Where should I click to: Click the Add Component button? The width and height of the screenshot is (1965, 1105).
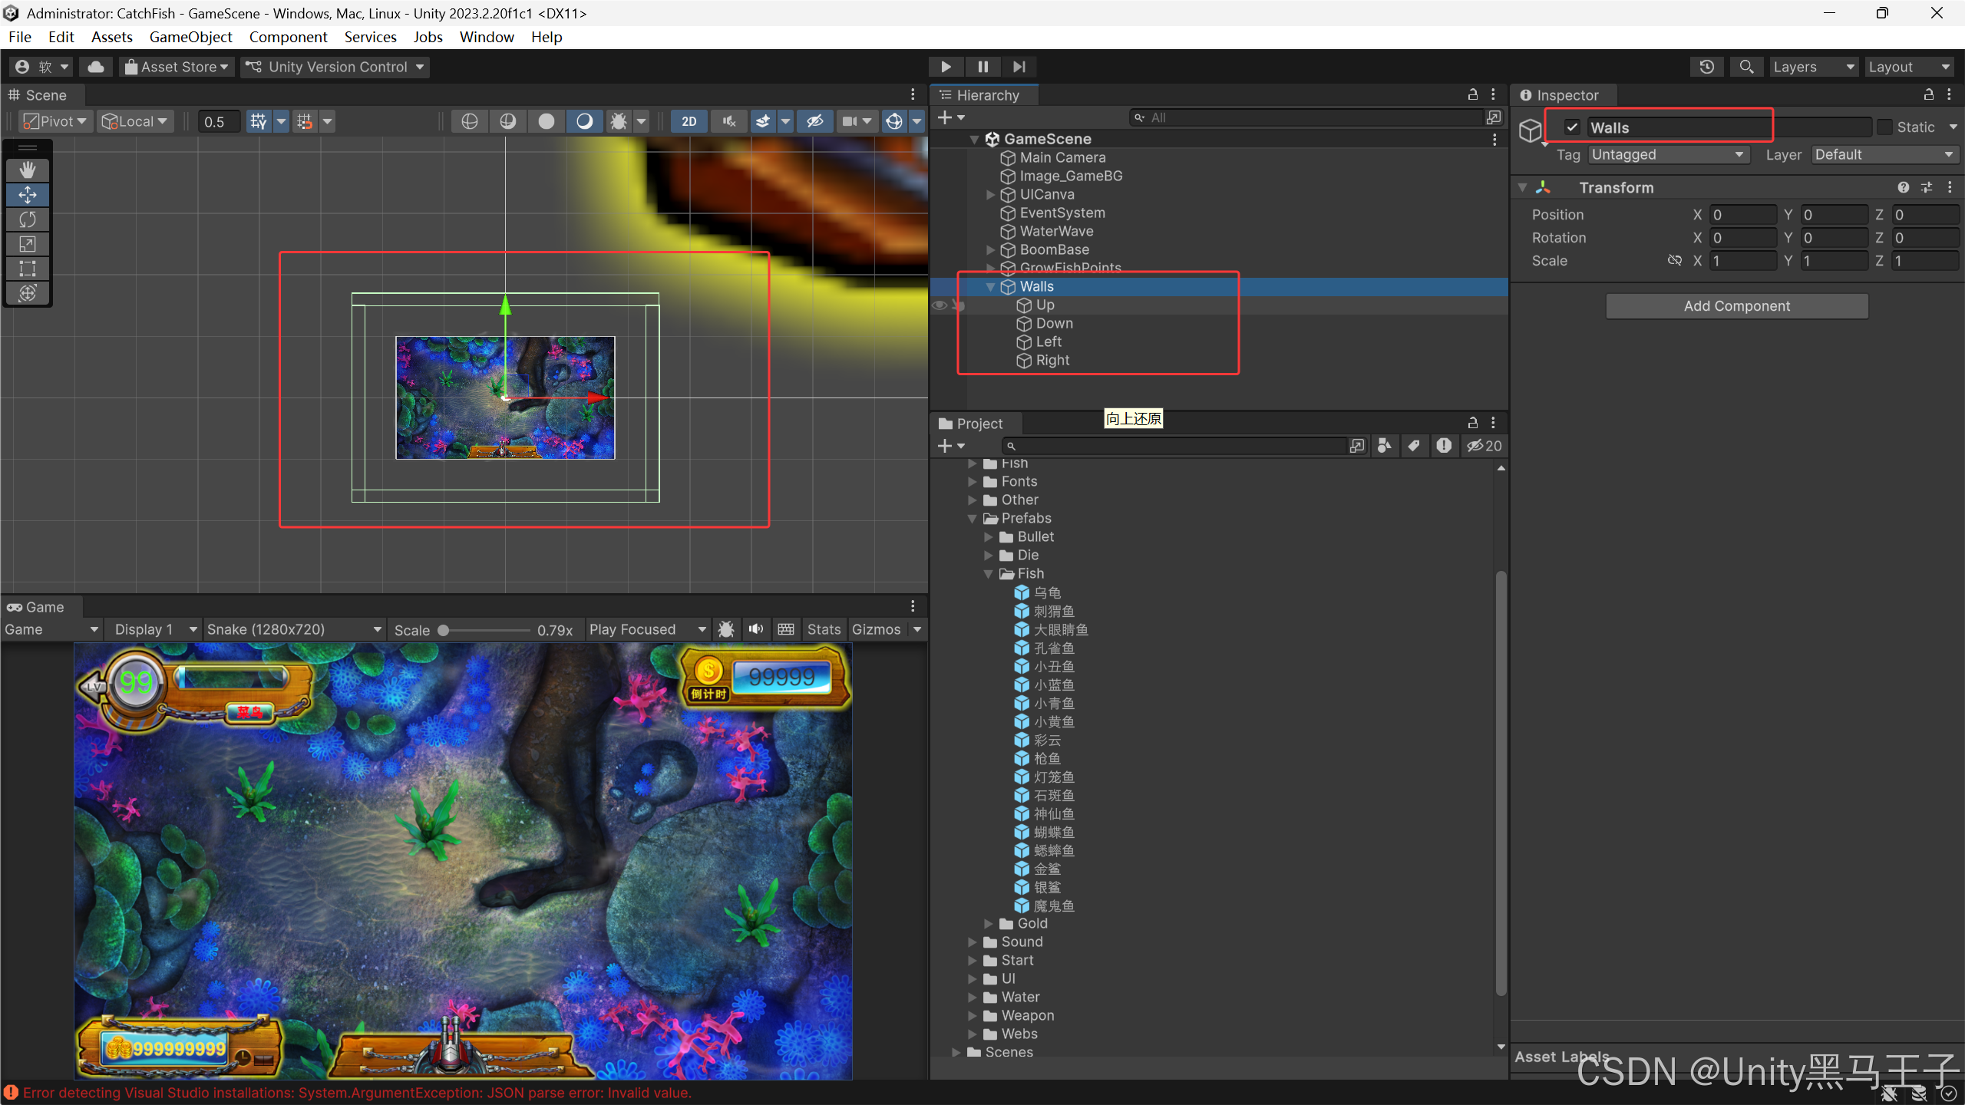1736,306
